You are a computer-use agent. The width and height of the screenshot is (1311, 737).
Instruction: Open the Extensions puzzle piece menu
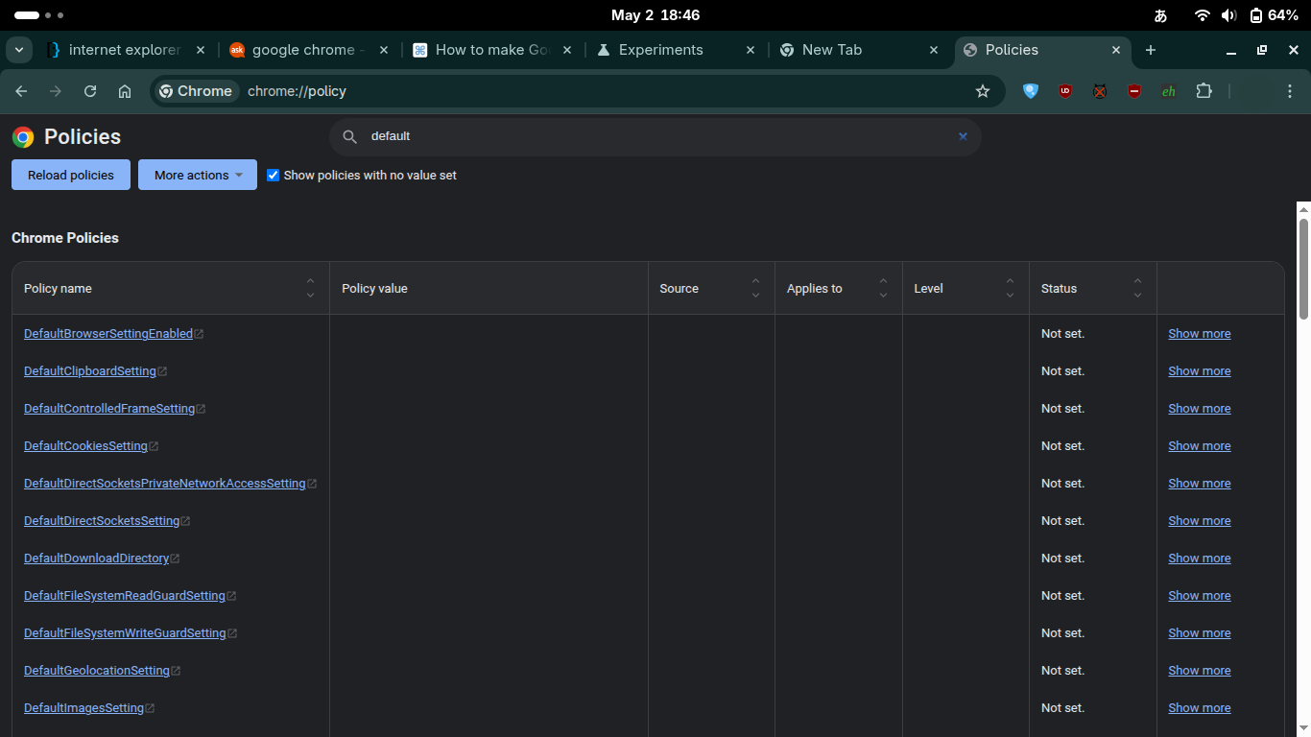click(1204, 91)
